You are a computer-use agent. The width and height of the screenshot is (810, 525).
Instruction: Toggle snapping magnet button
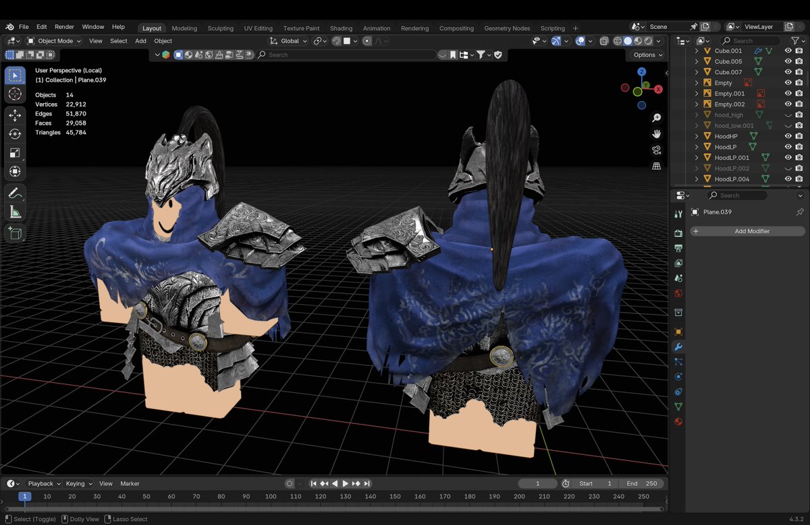click(336, 41)
